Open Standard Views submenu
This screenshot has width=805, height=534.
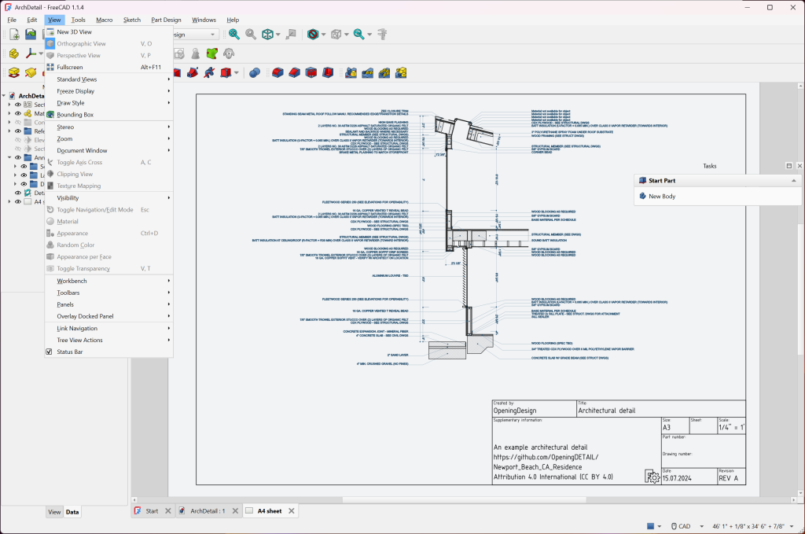point(108,79)
